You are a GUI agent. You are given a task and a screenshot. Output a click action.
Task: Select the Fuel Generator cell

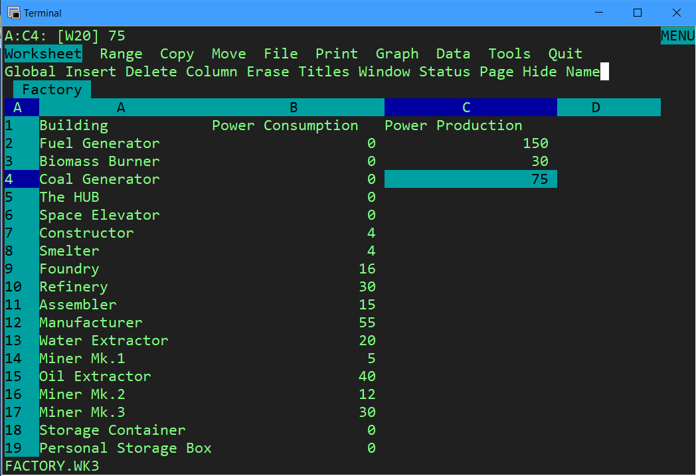point(100,143)
